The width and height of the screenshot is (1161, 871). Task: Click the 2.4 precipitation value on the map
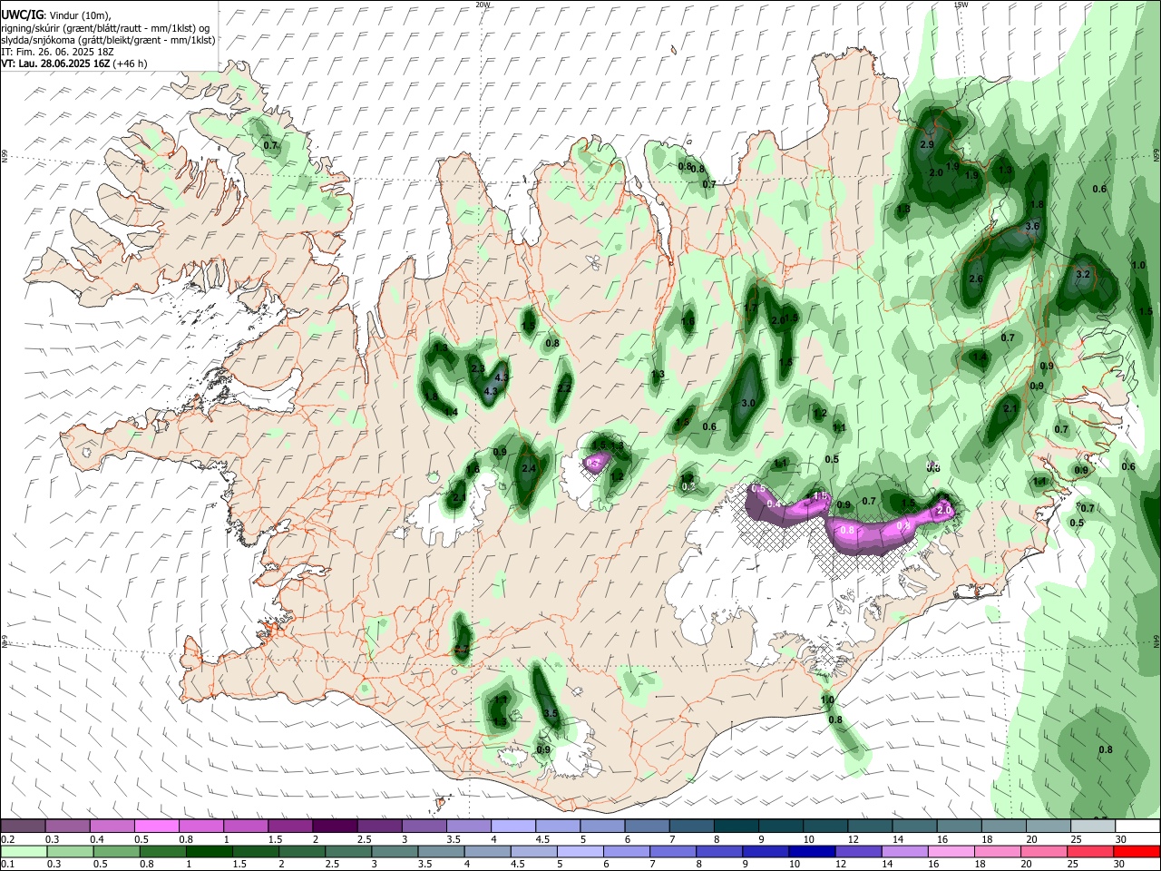click(x=530, y=468)
